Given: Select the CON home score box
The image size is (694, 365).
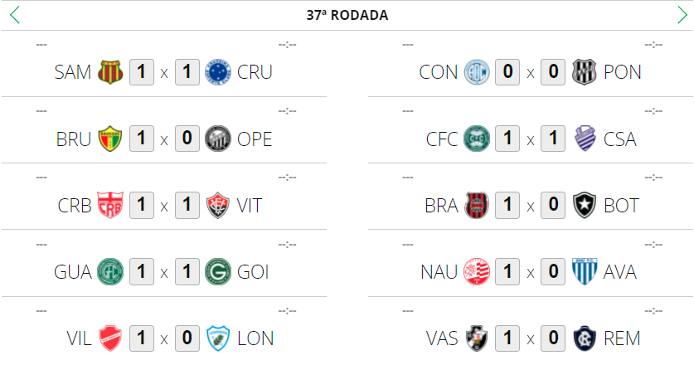Looking at the screenshot, I should point(507,72).
